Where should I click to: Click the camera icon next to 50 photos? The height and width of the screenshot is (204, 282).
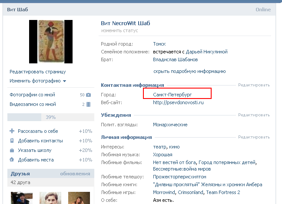(x=88, y=95)
